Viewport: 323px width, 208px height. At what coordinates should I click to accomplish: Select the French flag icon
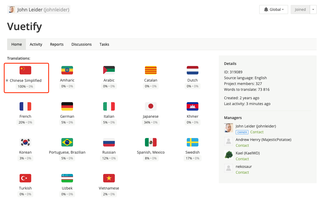pyautogui.click(x=25, y=106)
